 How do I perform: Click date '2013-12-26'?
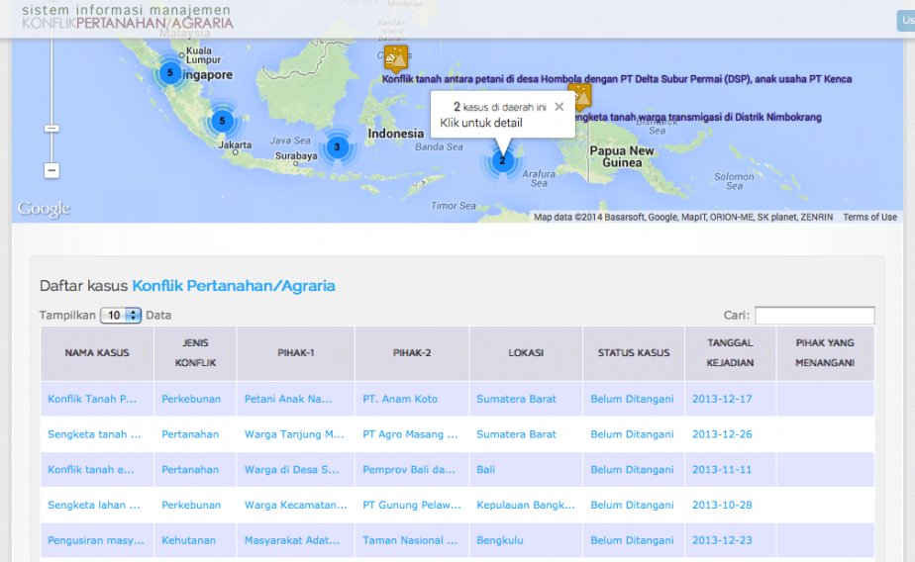(722, 434)
